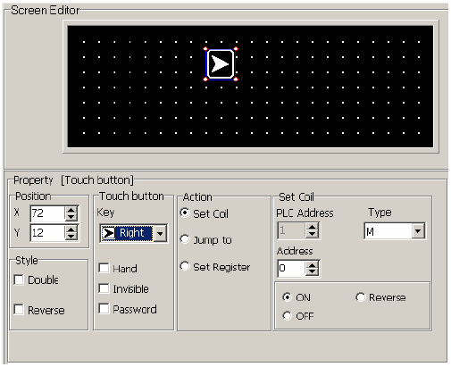Viewport: 451px width, 367px height.
Task: Click the arrow icon in Key combo box
Action: tap(109, 233)
